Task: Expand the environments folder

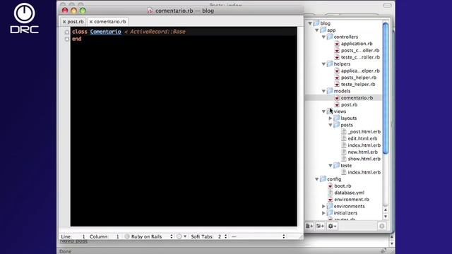Action: pos(323,206)
